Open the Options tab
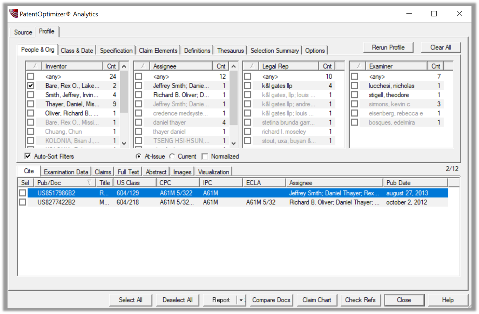The height and width of the screenshot is (314, 479). click(315, 50)
